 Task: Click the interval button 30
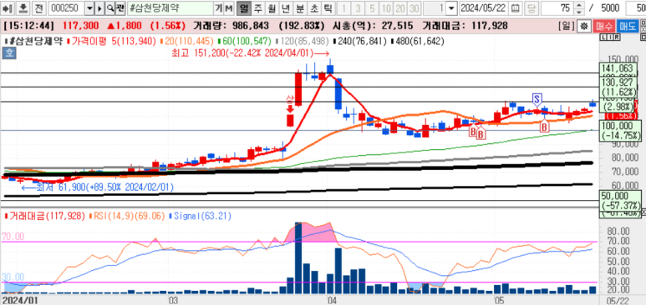[414, 7]
